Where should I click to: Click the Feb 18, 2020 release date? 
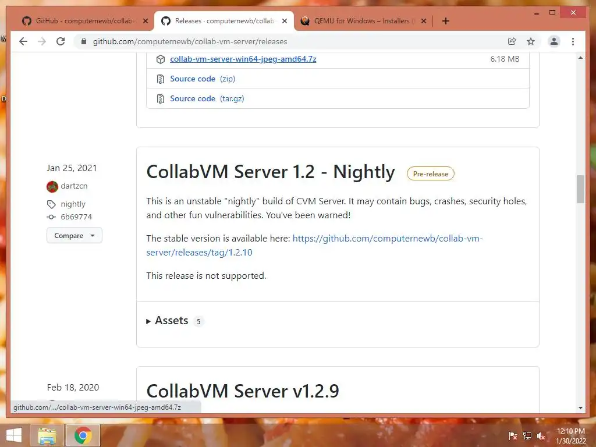coord(73,387)
